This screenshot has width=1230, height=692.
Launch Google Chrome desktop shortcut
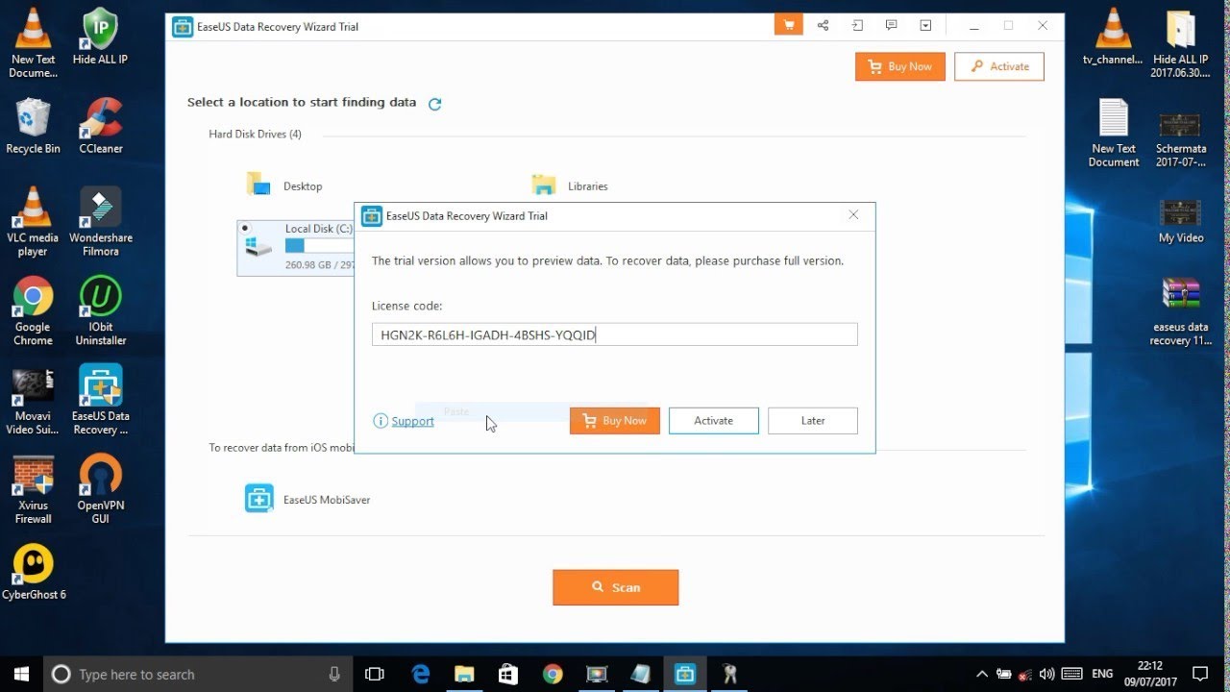33,311
